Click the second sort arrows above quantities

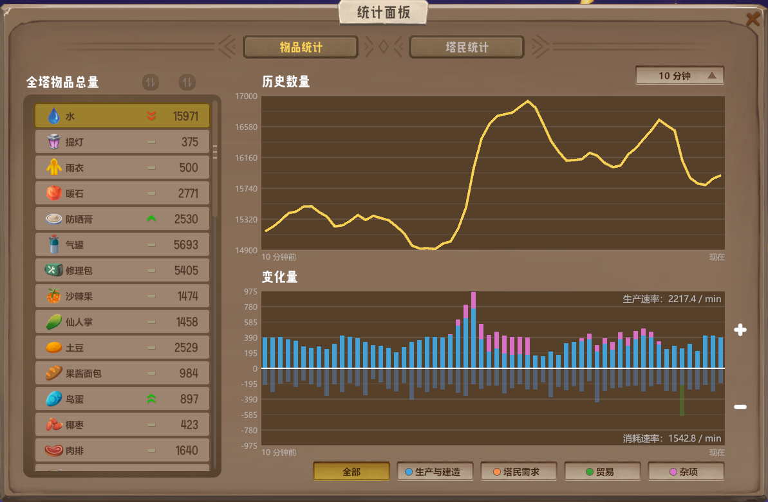tap(187, 82)
